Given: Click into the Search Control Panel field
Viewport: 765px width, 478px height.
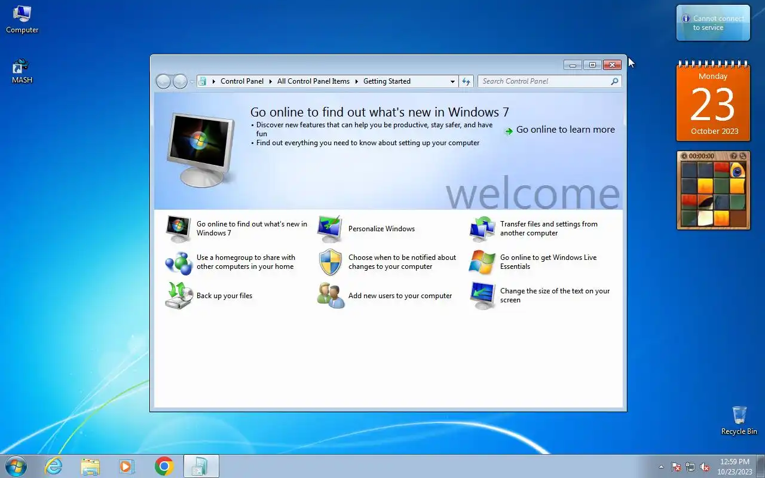Looking at the screenshot, I should 549,81.
